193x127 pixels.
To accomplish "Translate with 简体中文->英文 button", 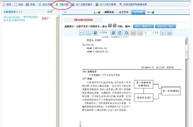I will (x=165, y=26).
